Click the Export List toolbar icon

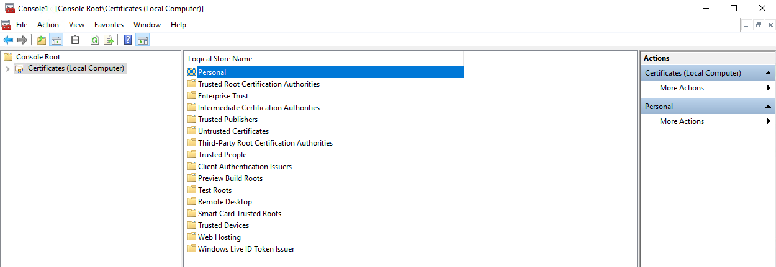click(109, 40)
